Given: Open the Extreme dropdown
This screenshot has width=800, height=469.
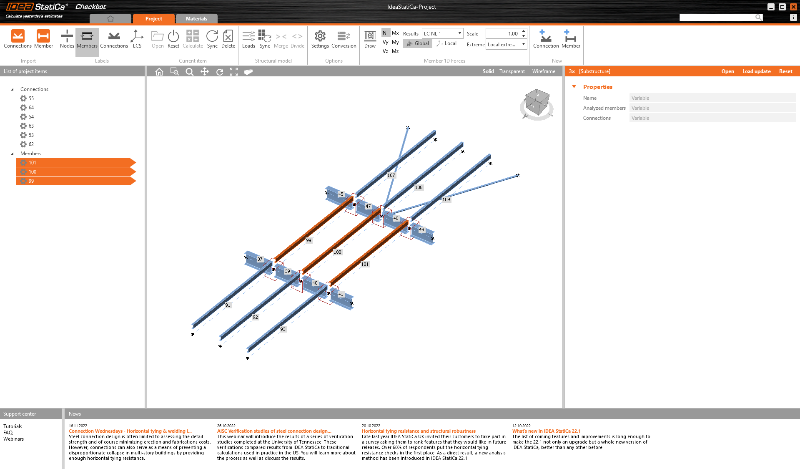Looking at the screenshot, I should 507,45.
